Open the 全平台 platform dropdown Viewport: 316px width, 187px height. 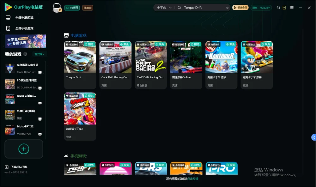[164, 8]
